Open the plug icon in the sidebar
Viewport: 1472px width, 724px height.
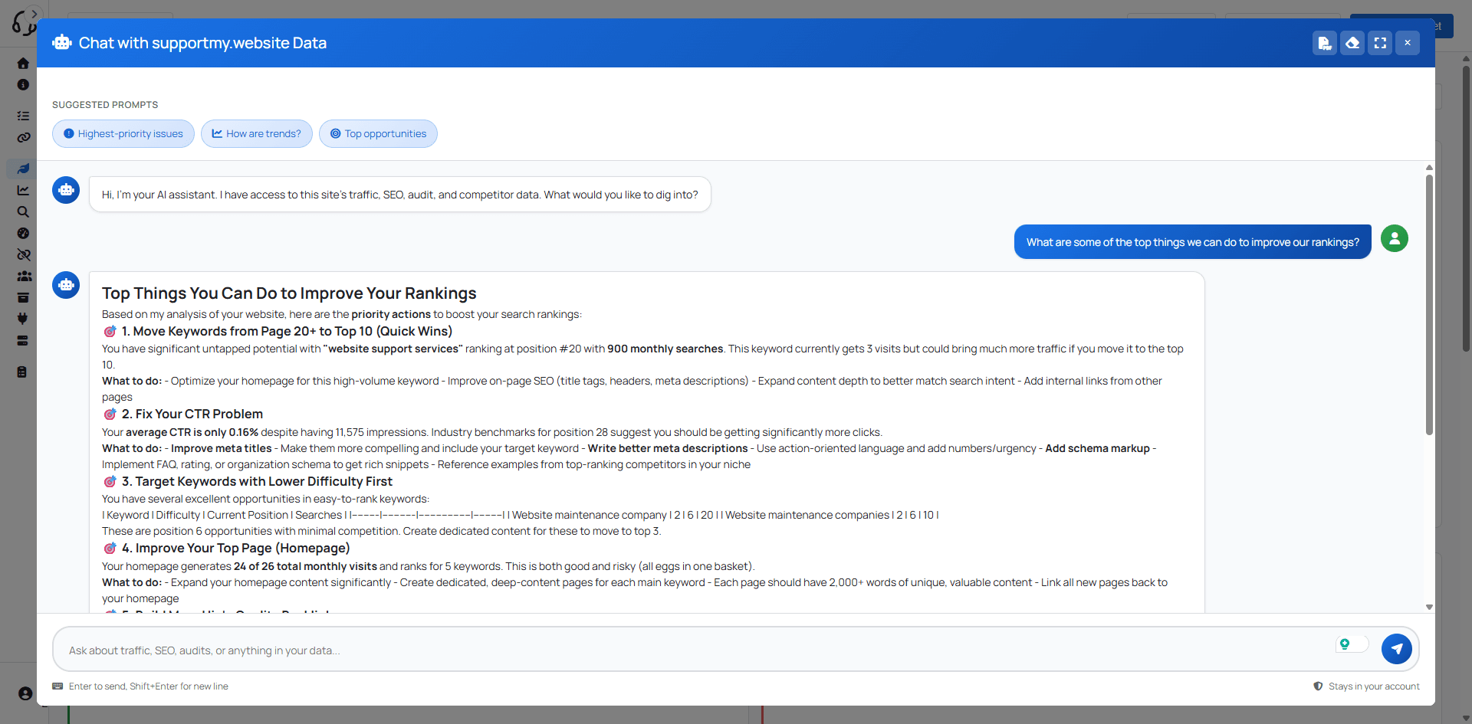pos(23,319)
